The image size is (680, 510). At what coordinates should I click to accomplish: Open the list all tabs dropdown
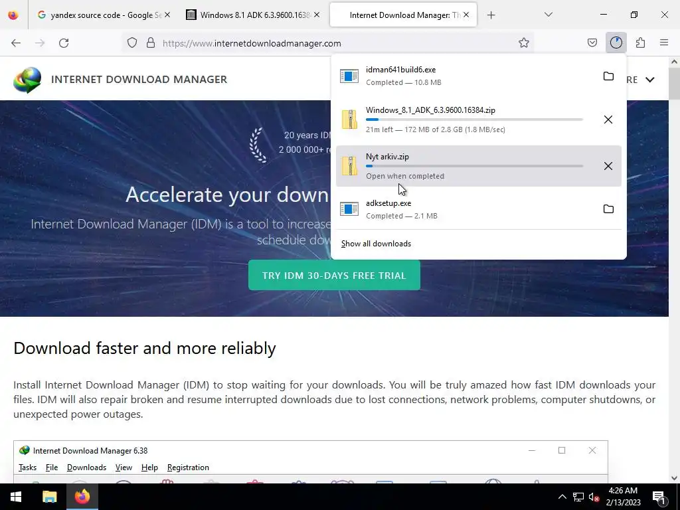click(x=548, y=15)
